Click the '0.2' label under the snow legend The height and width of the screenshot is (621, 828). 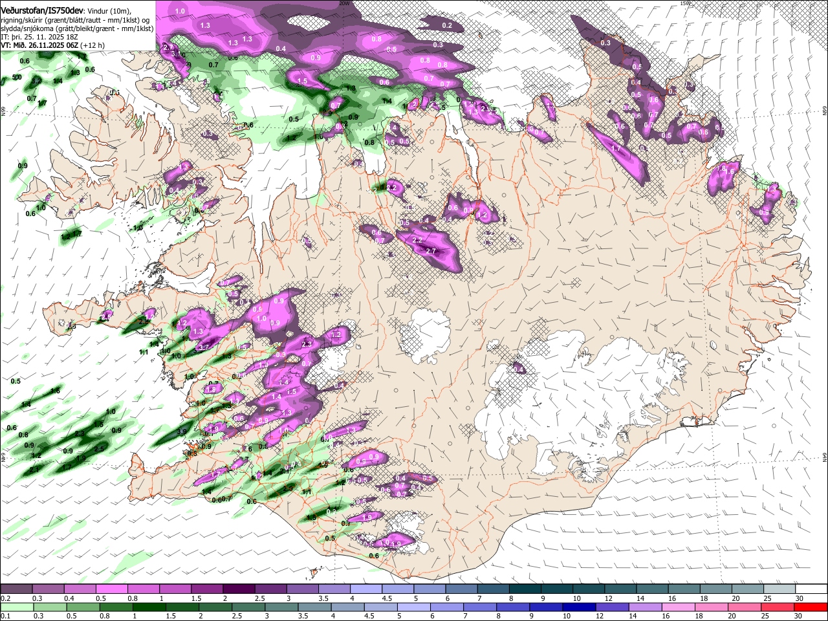(5, 598)
